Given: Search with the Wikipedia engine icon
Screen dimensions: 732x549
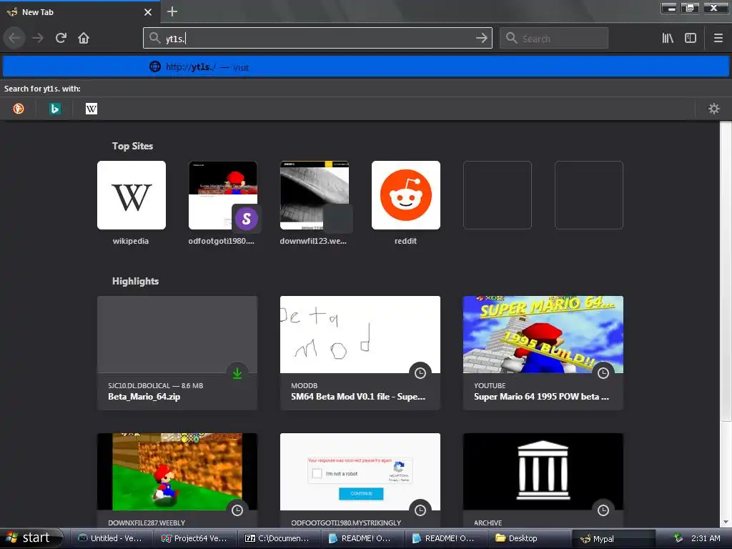Looking at the screenshot, I should pos(91,109).
